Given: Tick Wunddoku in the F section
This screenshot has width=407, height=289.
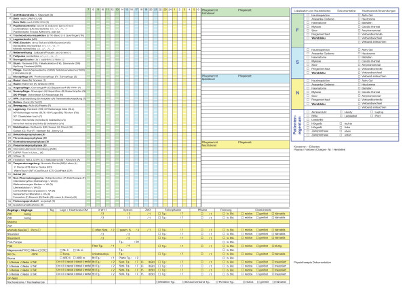Looking at the screenshot, I should tap(309, 39).
